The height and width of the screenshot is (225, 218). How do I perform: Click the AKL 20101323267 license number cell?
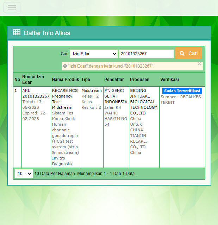tap(36, 93)
